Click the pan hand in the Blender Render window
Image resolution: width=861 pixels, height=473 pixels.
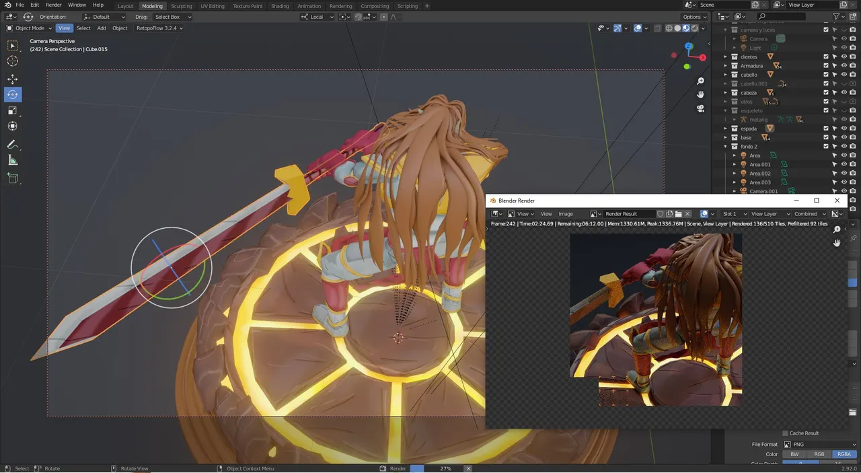pyautogui.click(x=837, y=243)
